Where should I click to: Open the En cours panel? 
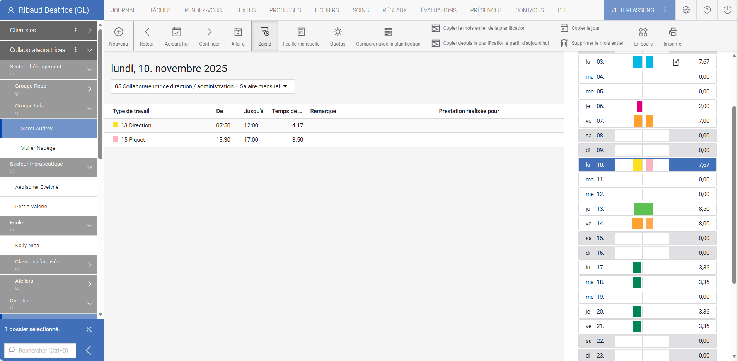pyautogui.click(x=643, y=36)
